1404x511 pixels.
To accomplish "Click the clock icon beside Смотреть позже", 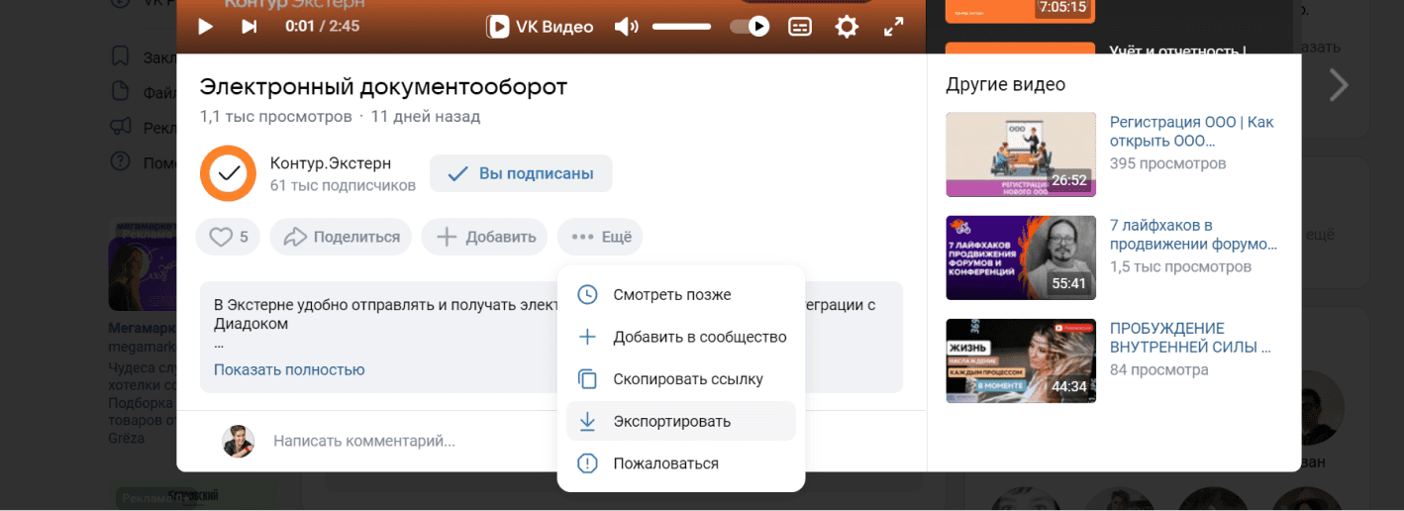I will (587, 295).
